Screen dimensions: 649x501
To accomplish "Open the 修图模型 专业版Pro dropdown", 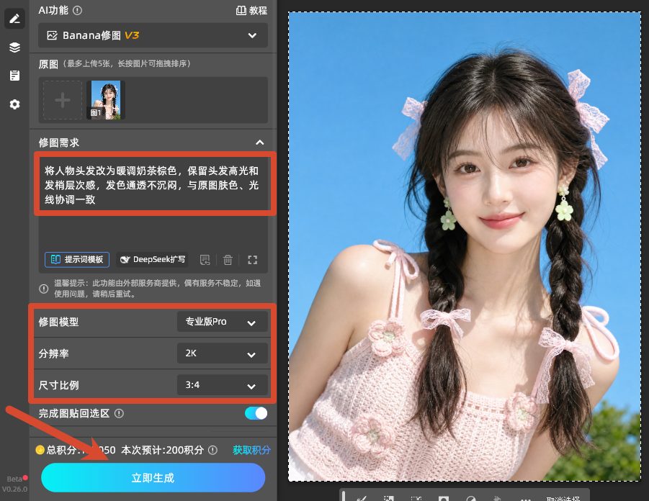I will (223, 322).
